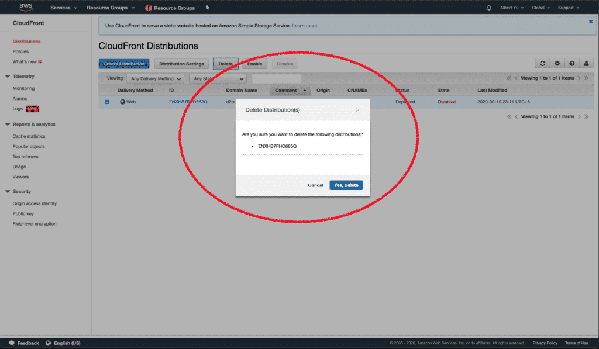Open the Support dropdown menu
Screen dimensions: 599x349
pyautogui.click(x=569, y=8)
